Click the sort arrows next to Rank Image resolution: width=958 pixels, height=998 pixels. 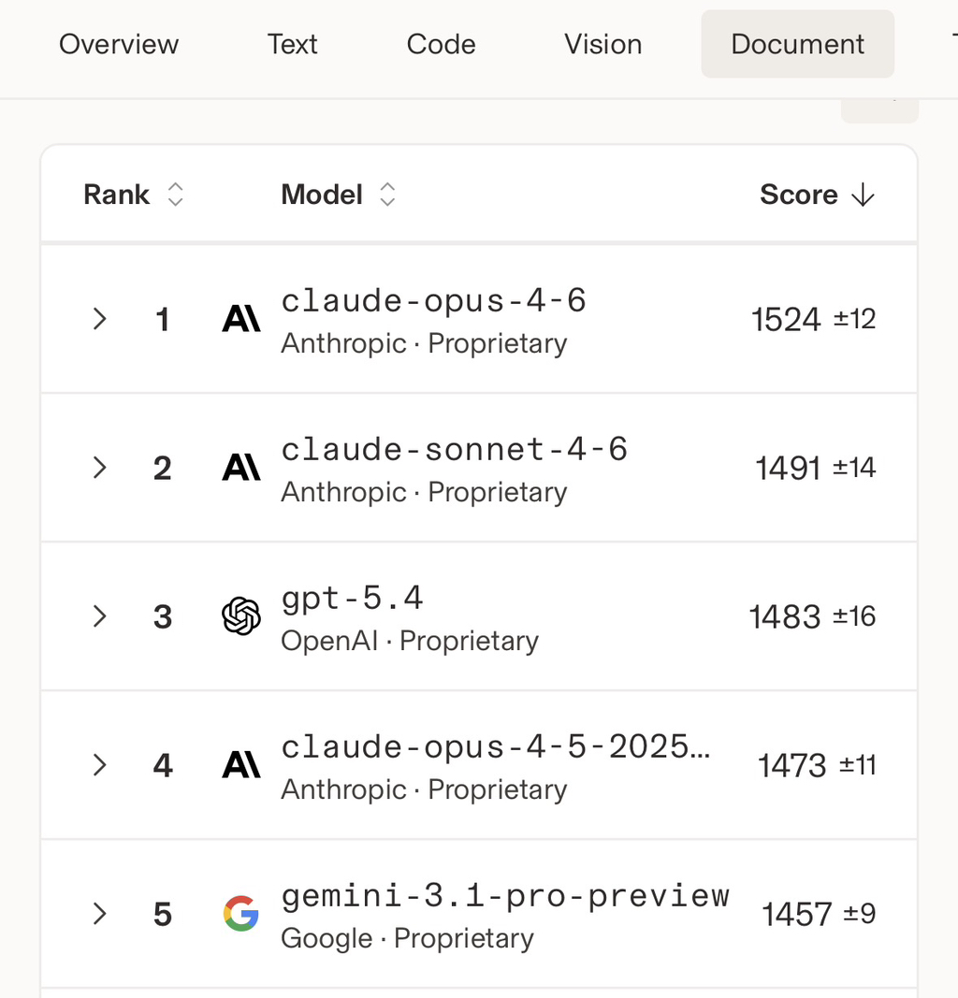(175, 195)
